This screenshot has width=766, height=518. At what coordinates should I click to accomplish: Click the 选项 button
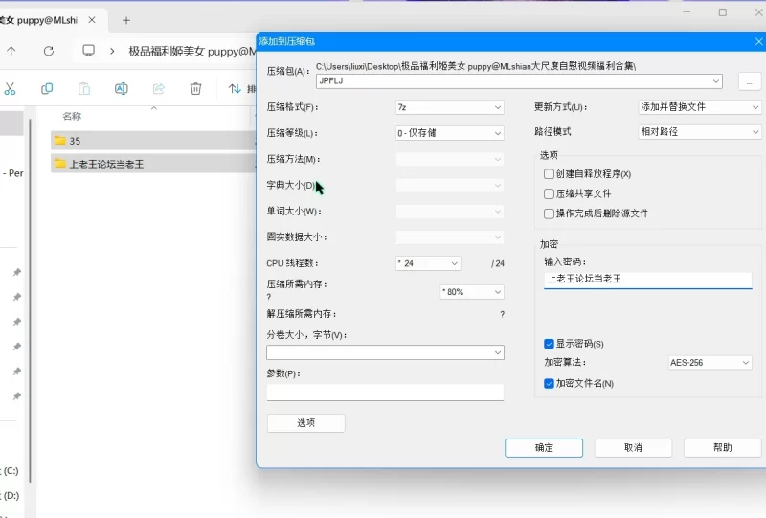click(x=305, y=422)
